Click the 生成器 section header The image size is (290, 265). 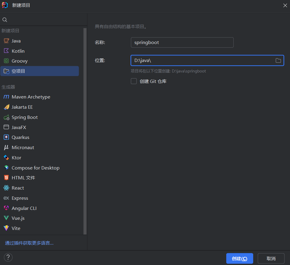click(8, 87)
